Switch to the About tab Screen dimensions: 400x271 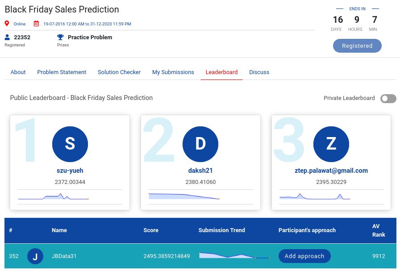pos(18,72)
